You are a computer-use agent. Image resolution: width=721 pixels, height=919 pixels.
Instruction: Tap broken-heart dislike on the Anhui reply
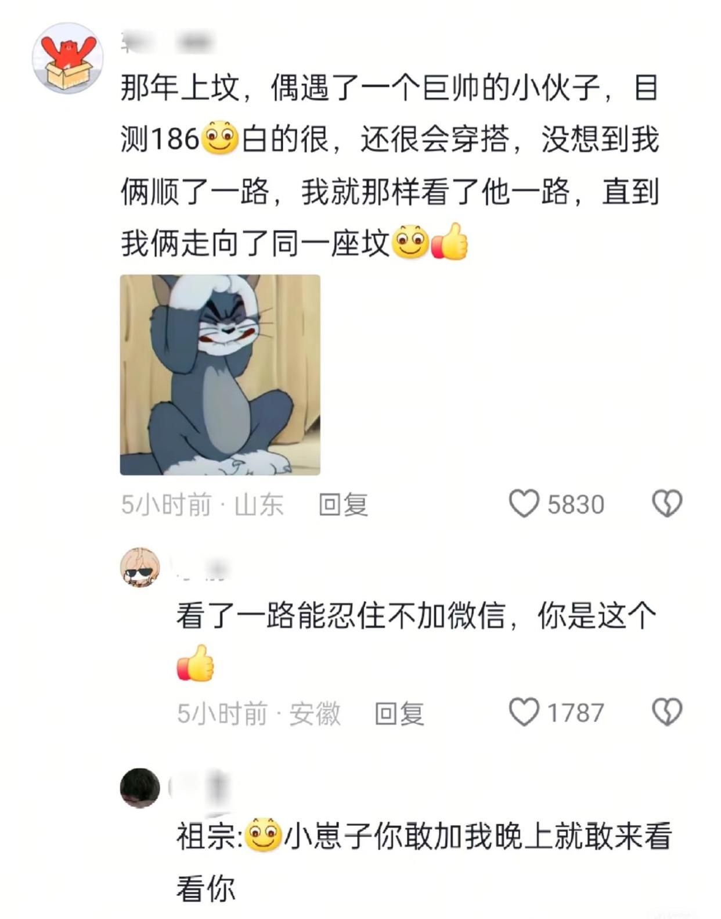click(x=667, y=712)
